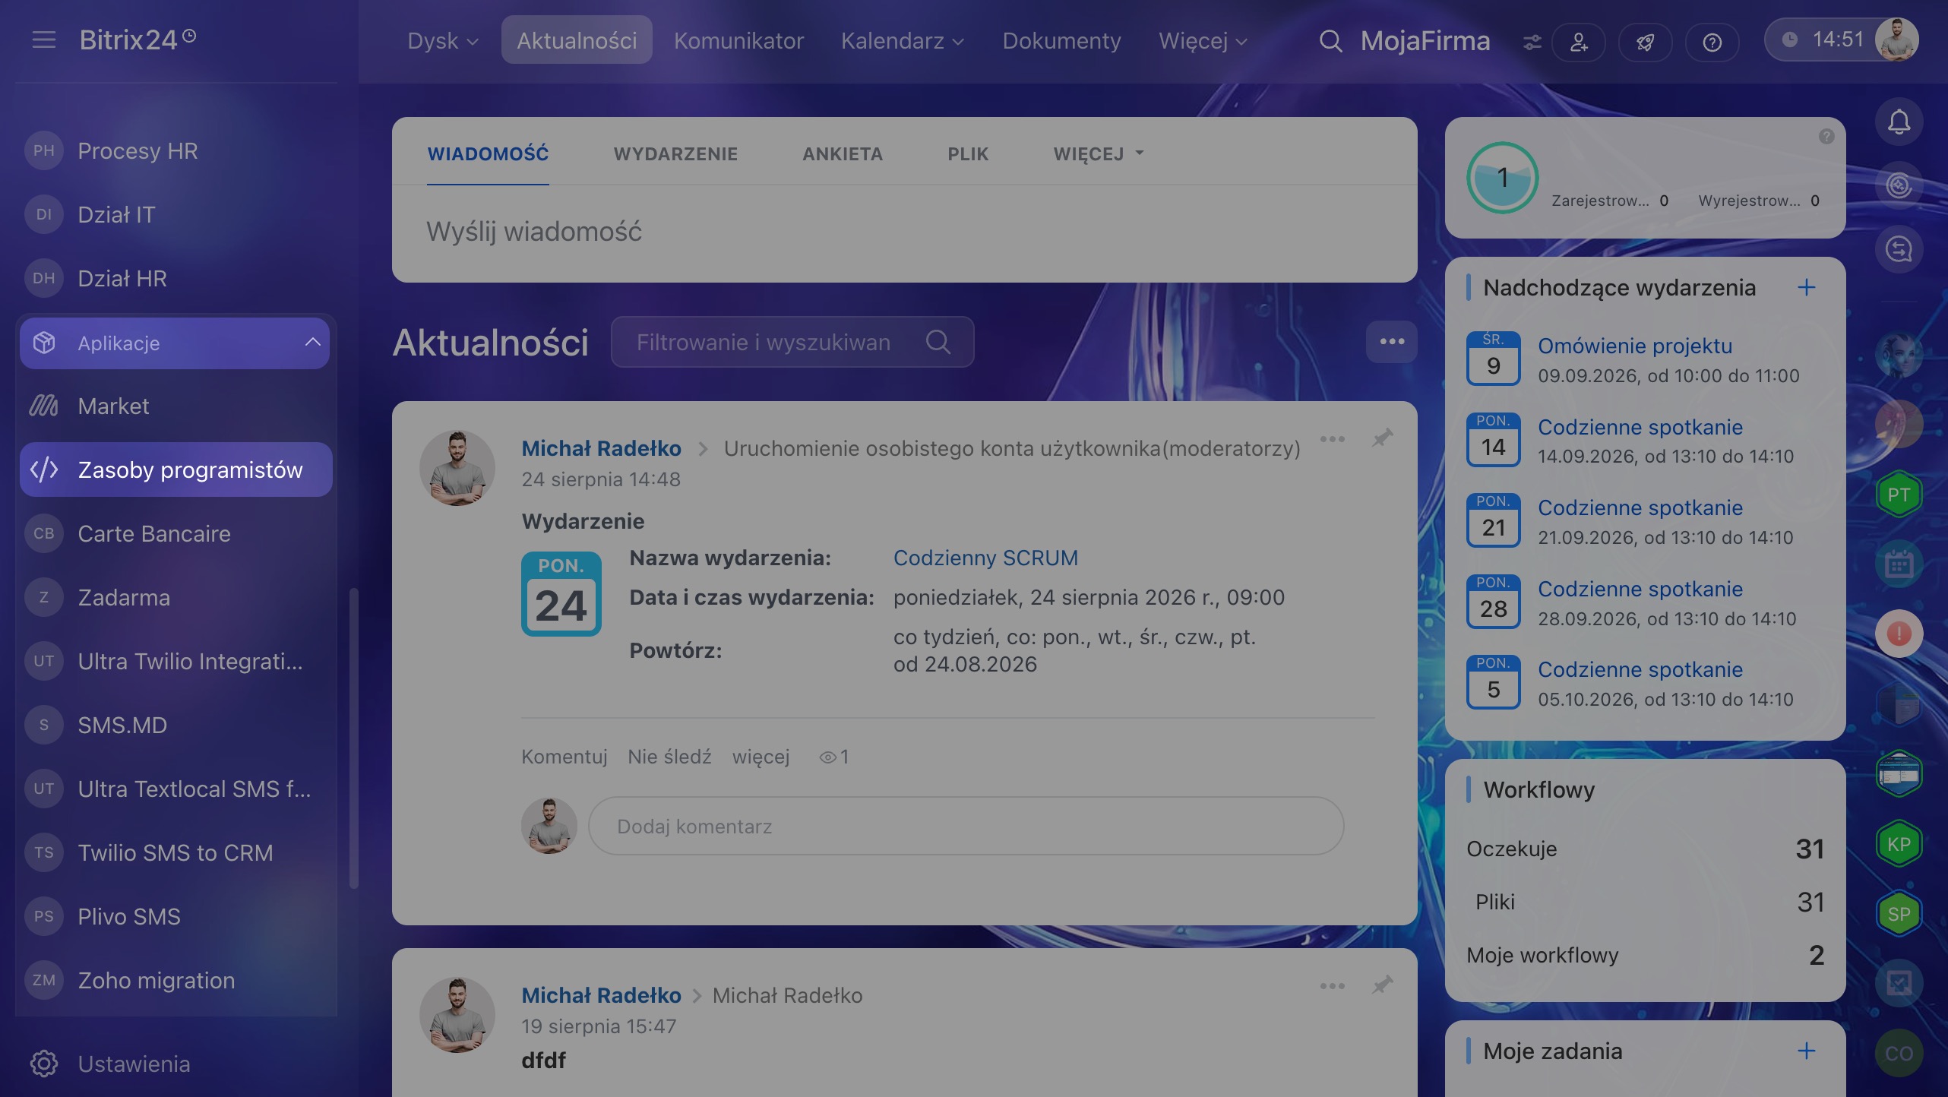Click the hamburger menu icon beside Bitrix24
1948x1097 pixels.
[x=44, y=40]
